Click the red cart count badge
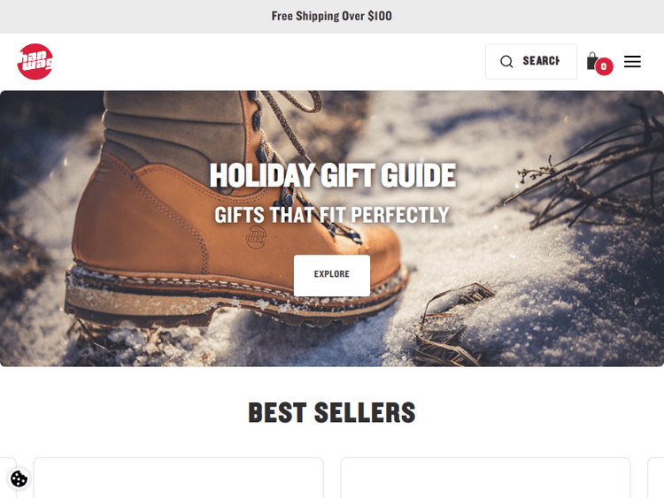This screenshot has height=498, width=664. pyautogui.click(x=604, y=66)
